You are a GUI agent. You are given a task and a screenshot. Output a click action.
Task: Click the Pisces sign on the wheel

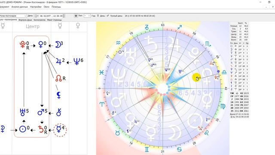pyautogui.click(x=101, y=72)
